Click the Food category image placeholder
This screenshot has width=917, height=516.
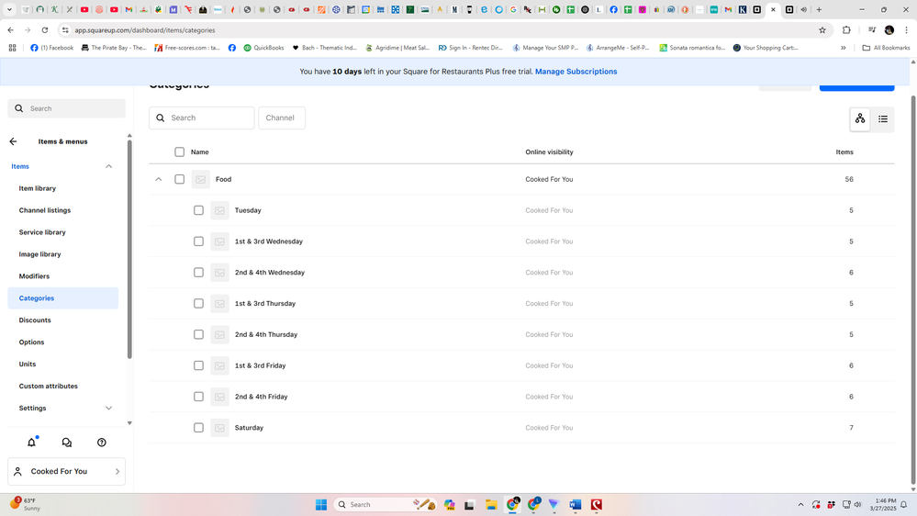[200, 180]
